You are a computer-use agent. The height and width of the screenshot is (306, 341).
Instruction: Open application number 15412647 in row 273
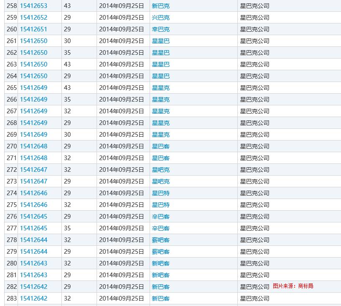[x=33, y=181]
